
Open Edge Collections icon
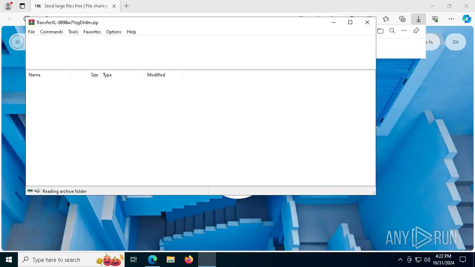(402, 19)
